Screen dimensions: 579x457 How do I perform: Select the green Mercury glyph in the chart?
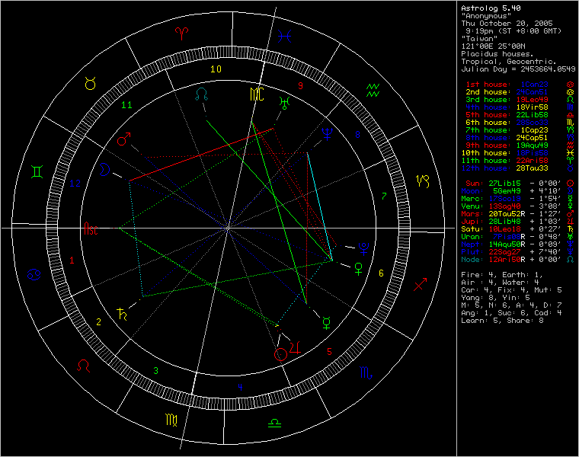[x=327, y=323]
